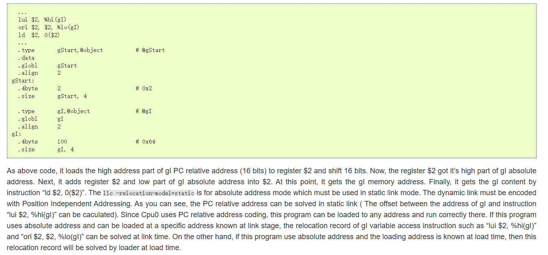Click the ".data" directive line
The image size is (548, 255).
(x=26, y=58)
